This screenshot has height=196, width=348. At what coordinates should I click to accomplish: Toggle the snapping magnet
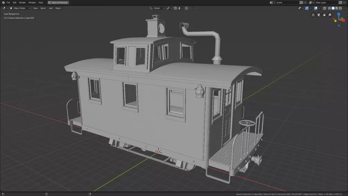coord(175,8)
